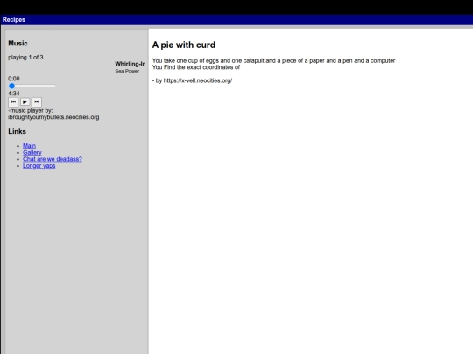Click the 'You Find the exact coordinates' line
473x354 pixels.
click(x=196, y=67)
